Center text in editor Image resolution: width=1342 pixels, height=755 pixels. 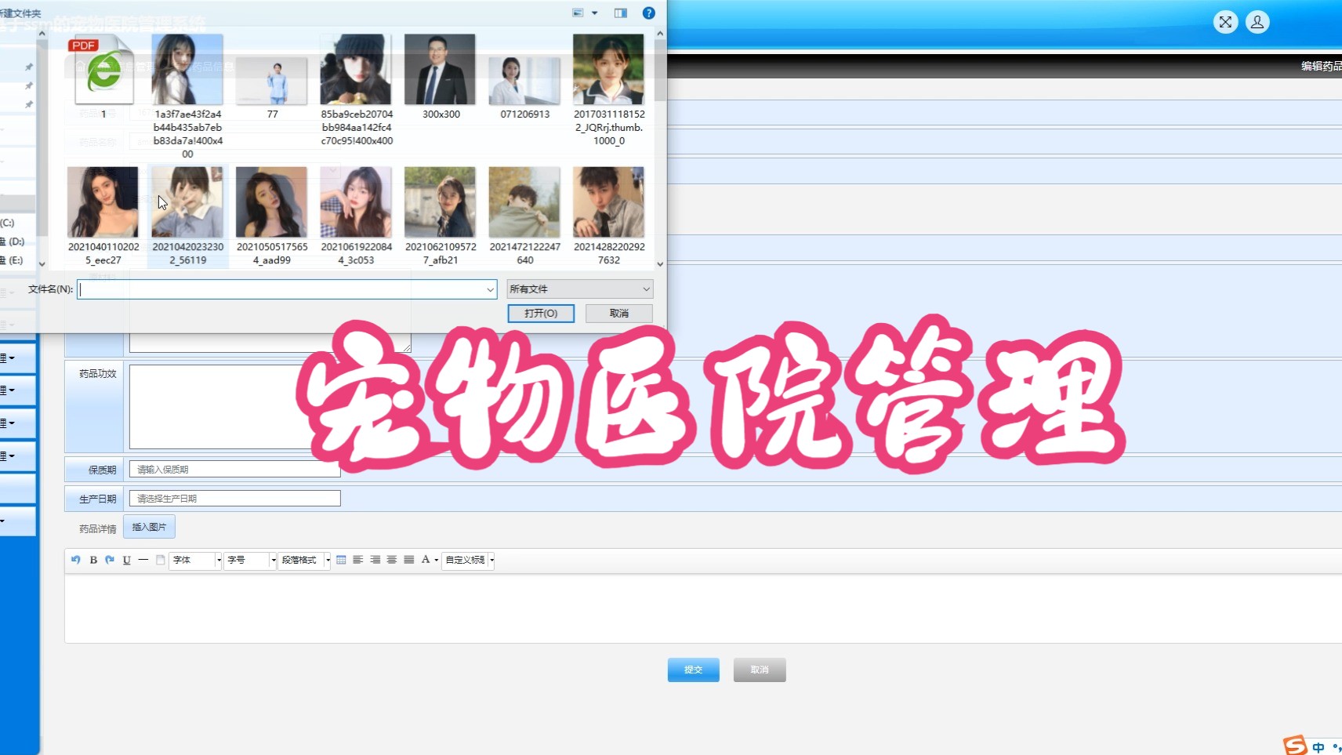point(391,560)
